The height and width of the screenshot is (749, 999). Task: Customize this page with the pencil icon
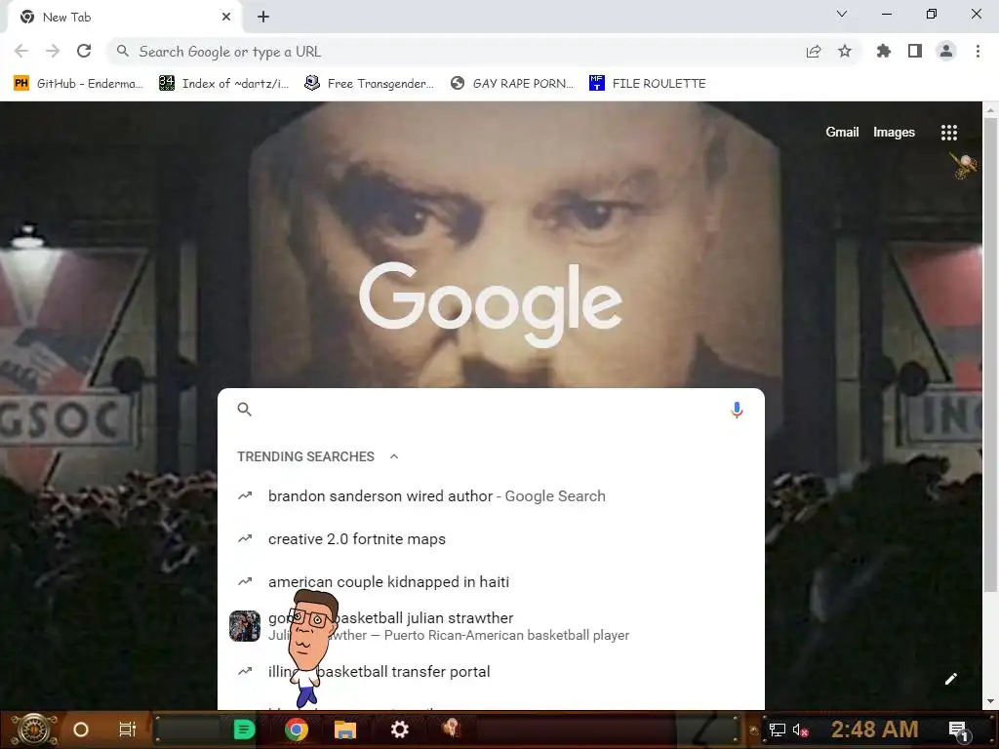pos(950,679)
